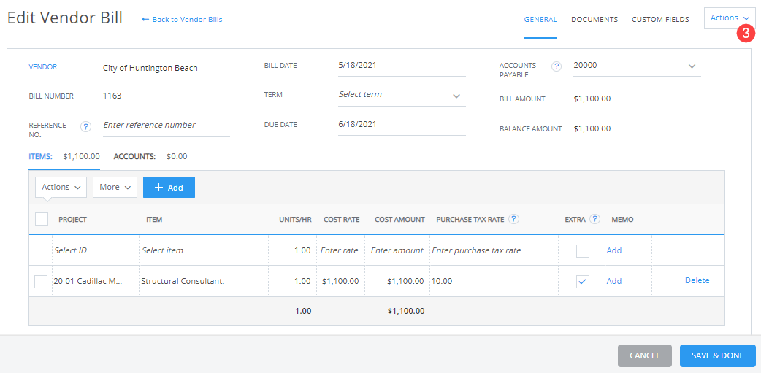This screenshot has height=373, width=761.
Task: Switch to the General tab
Action: coord(540,20)
